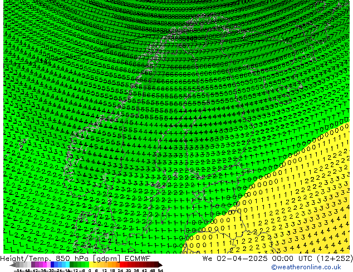Image resolution: width=353 pixels, height=272 pixels.
Task: Select the bright red legend swatch at 24
Action: click(121, 264)
